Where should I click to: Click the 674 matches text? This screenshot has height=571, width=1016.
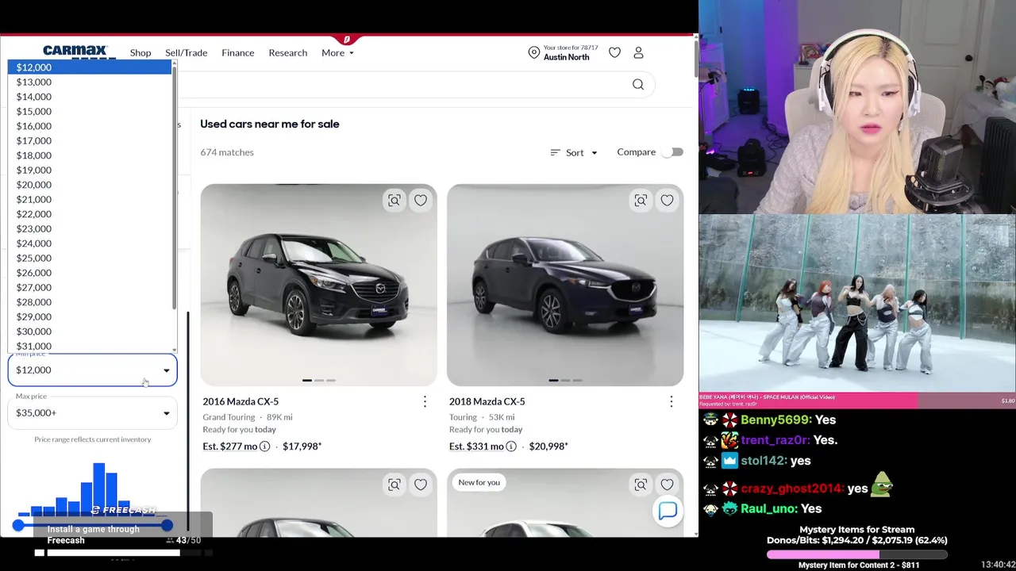click(x=227, y=152)
